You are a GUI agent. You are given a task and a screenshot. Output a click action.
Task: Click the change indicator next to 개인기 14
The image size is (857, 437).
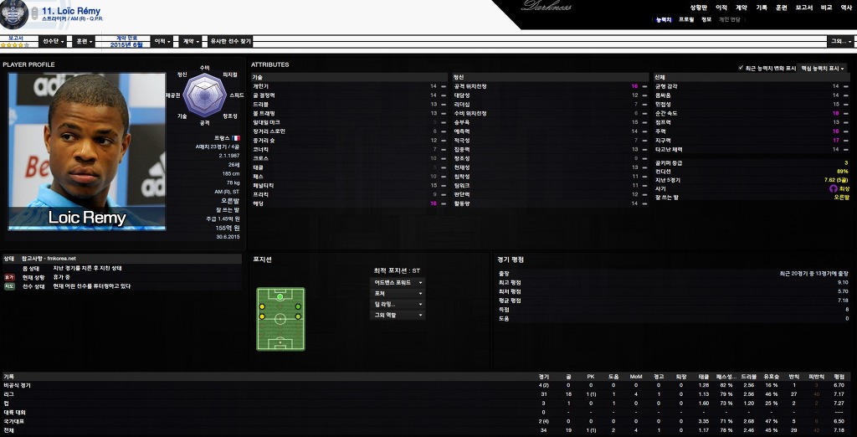tap(444, 86)
